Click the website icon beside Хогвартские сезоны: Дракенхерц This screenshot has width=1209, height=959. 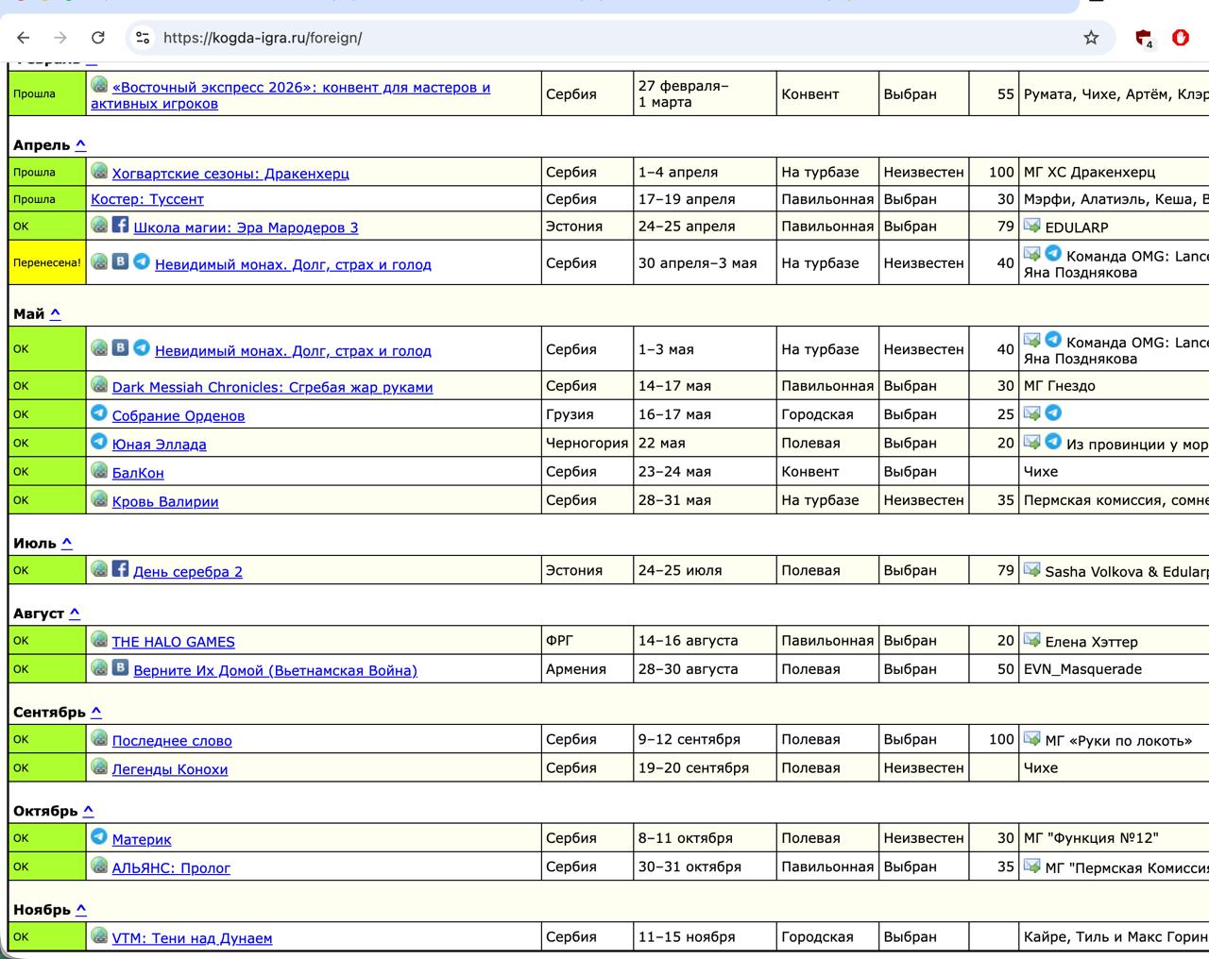99,172
